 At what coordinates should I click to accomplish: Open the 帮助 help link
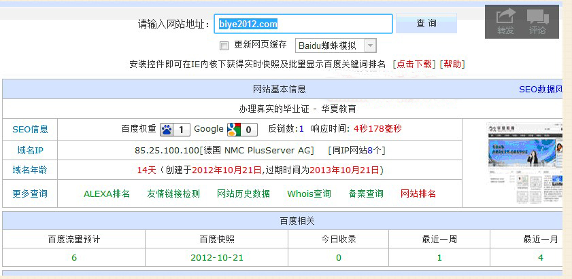[x=452, y=64]
